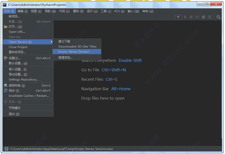Screen dimensions: 225x154
Task: Select Settings Repository... menu entry
Action: coord(28,80)
